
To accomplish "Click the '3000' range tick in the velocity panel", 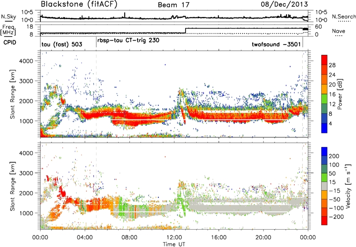I will [x=26, y=173].
